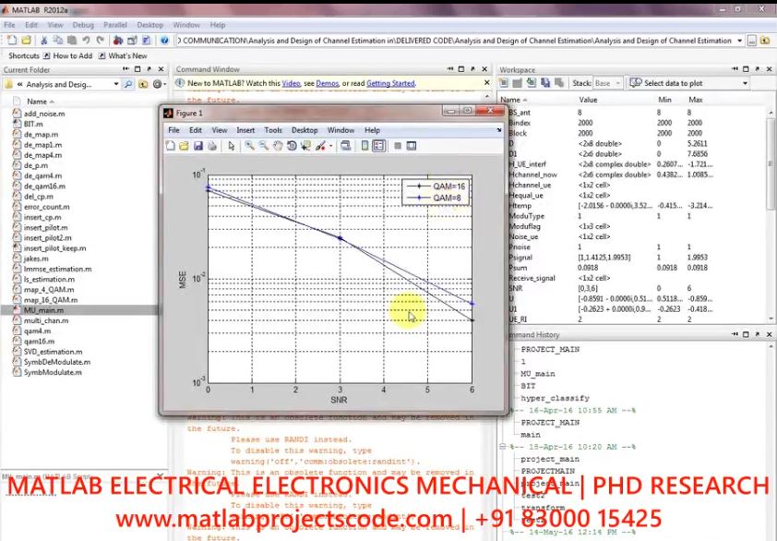Toggle the Edit Plot arrow tool

click(232, 146)
